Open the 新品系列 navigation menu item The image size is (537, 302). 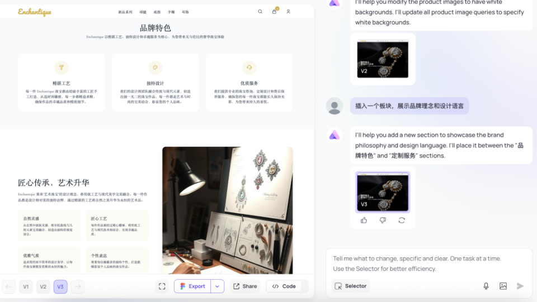(x=125, y=12)
